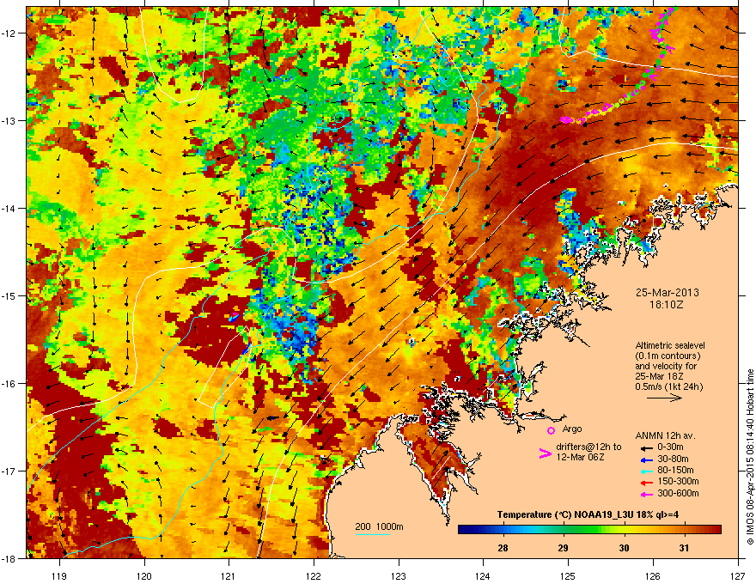The image size is (756, 584).
Task: Click longitude axis label 122
Action: 314,575
